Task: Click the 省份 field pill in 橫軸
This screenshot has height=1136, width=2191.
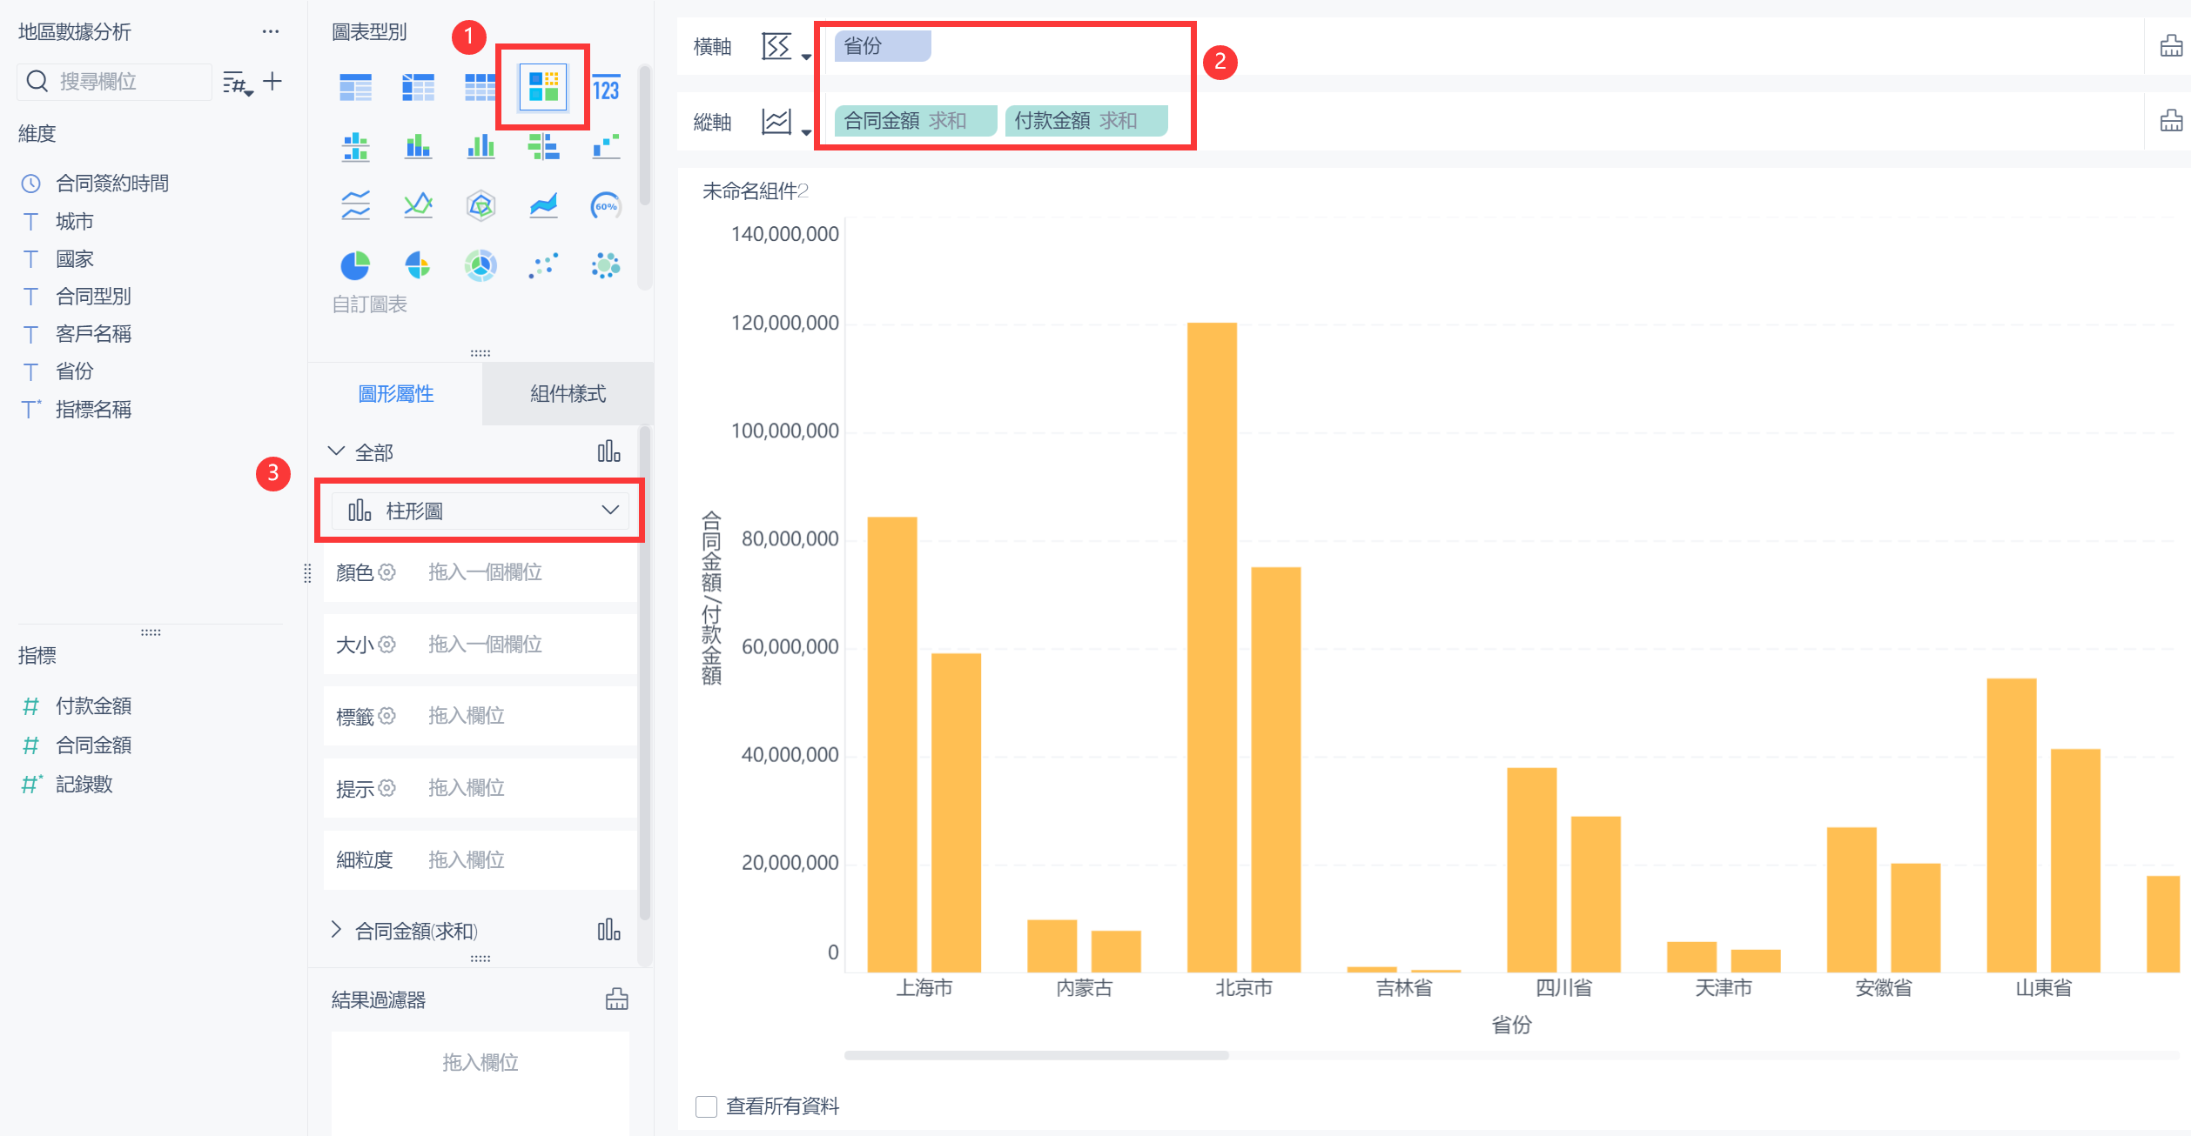Action: click(882, 46)
